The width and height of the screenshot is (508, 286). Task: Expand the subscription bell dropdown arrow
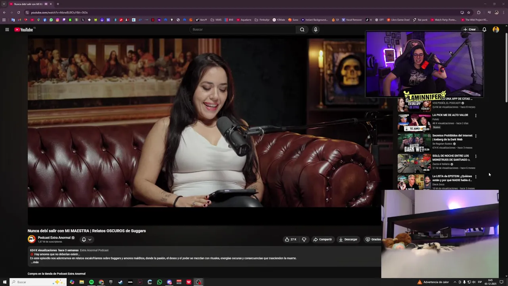tap(90, 240)
